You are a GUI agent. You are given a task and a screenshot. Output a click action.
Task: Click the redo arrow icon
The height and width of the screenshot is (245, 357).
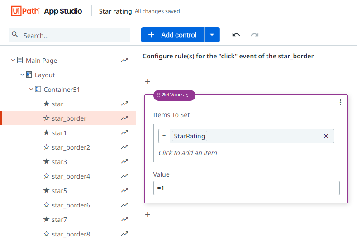255,35
